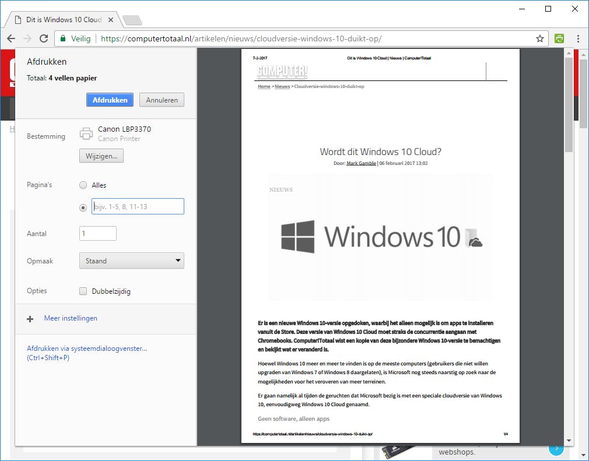
Task: Click the 'Geen software, alleen apps' subheading
Action: [293, 418]
